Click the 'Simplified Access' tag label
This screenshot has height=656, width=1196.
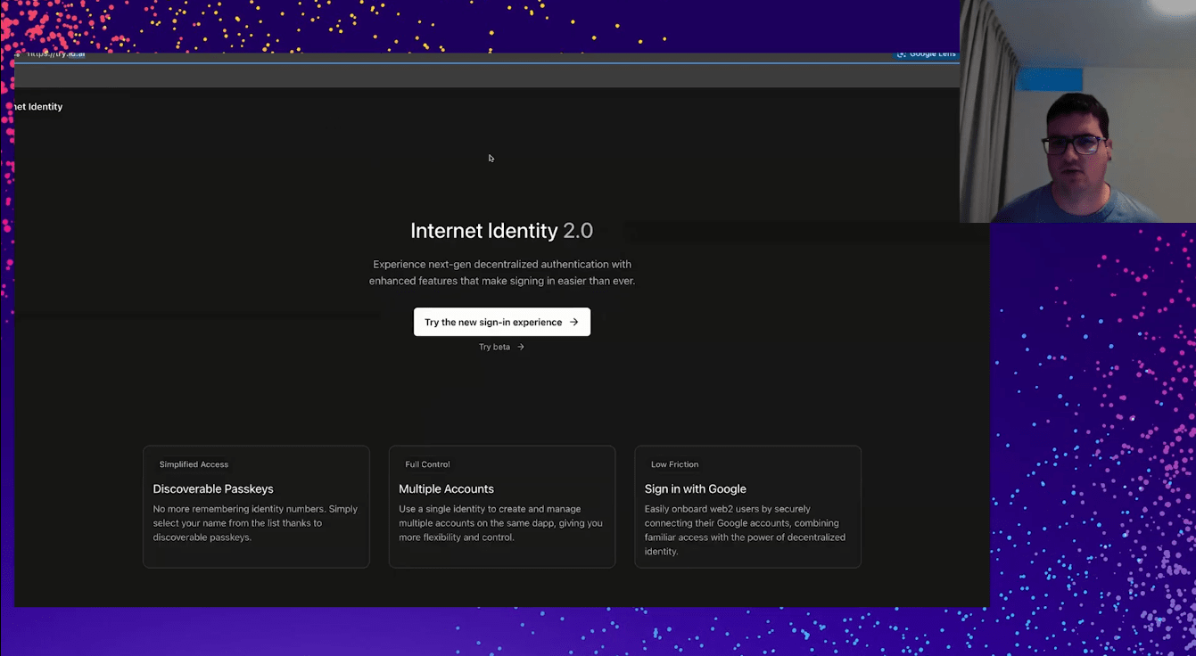coord(194,464)
